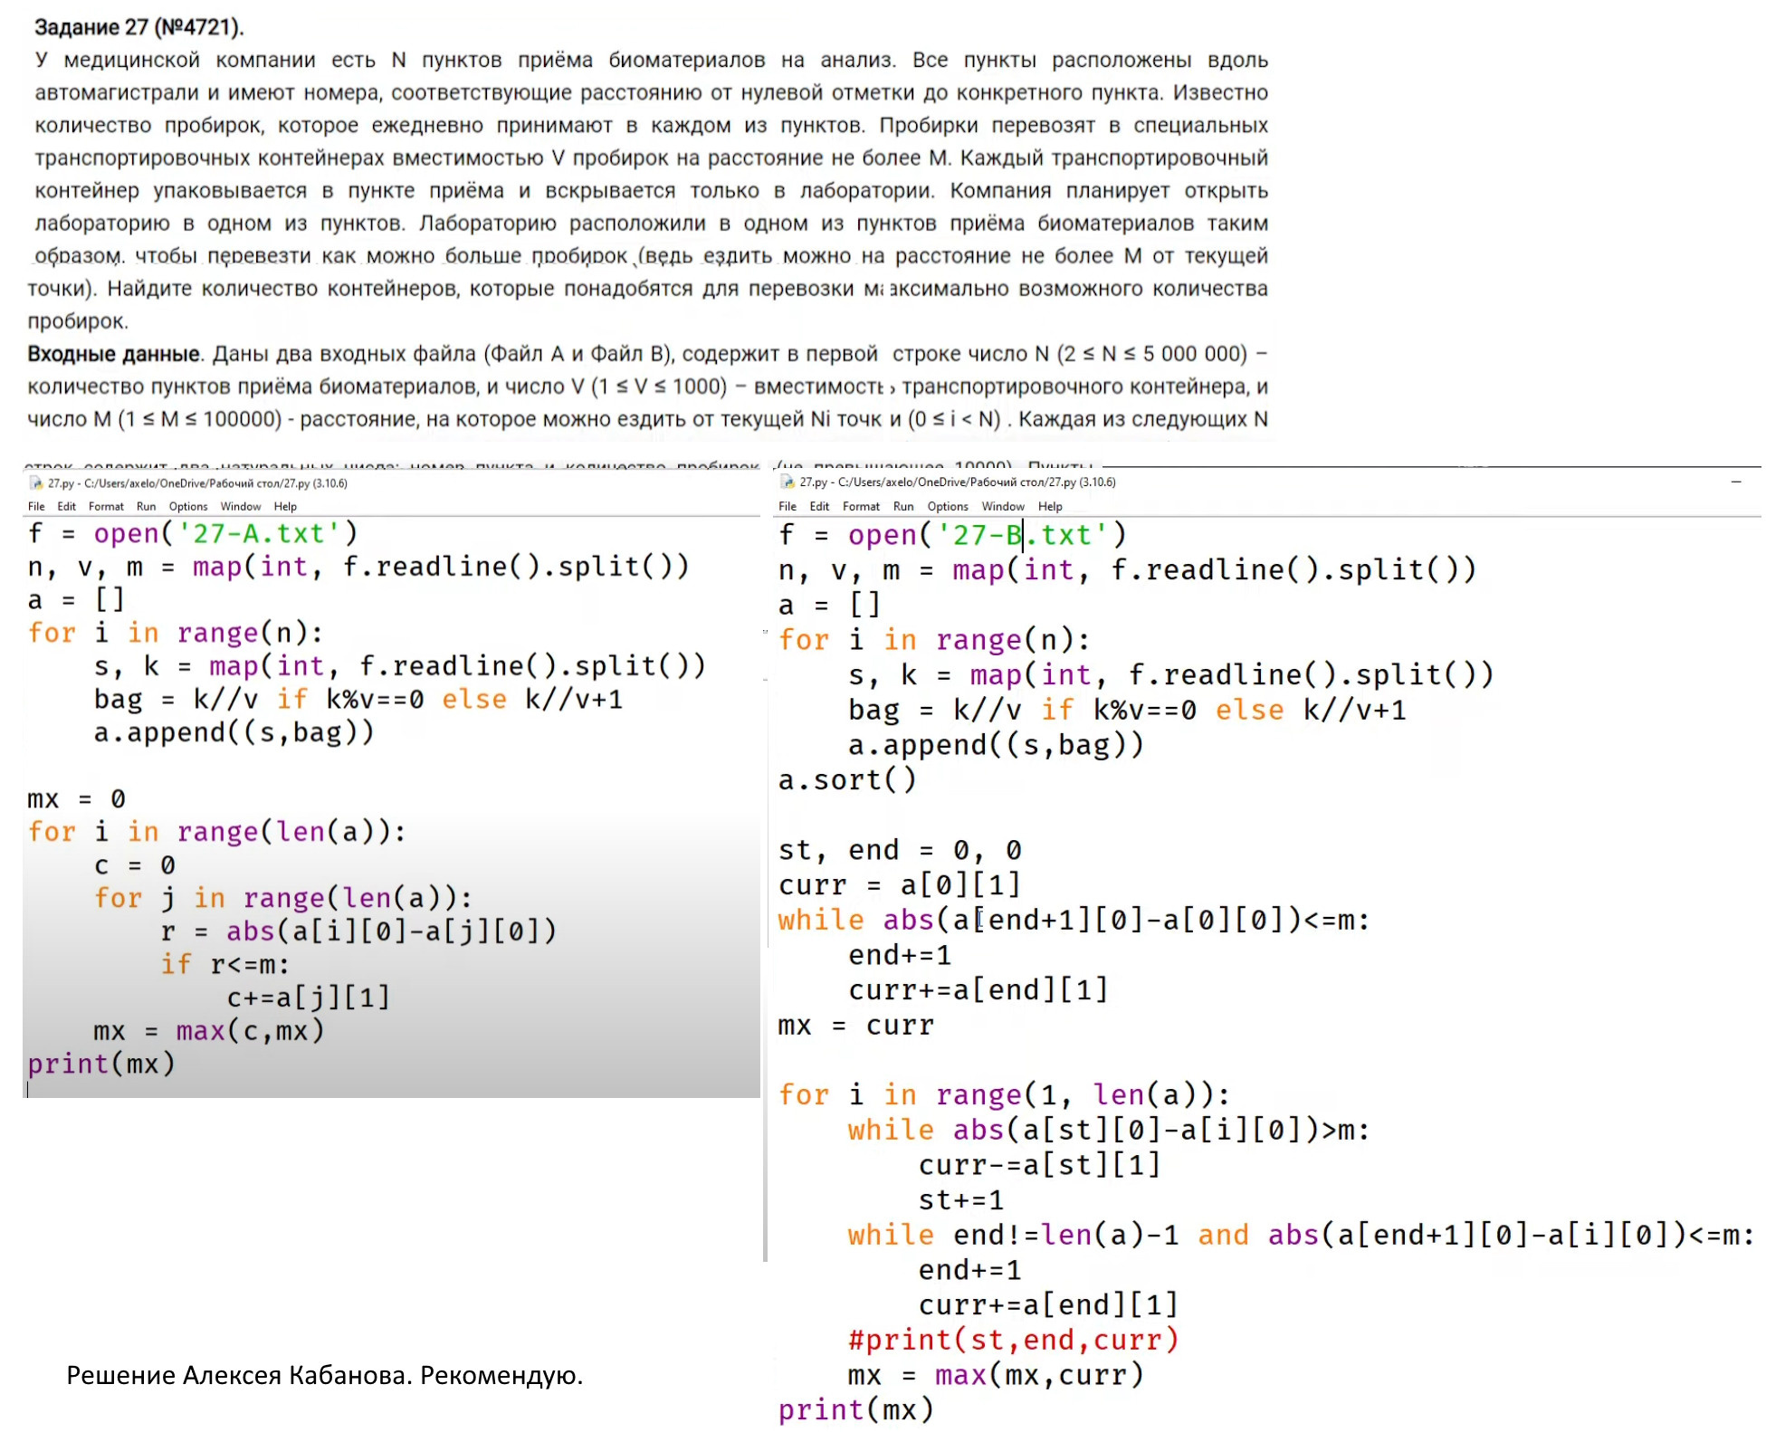1766x1432 pixels.
Task: Open Format menu in the 27-A code window
Action: [106, 506]
